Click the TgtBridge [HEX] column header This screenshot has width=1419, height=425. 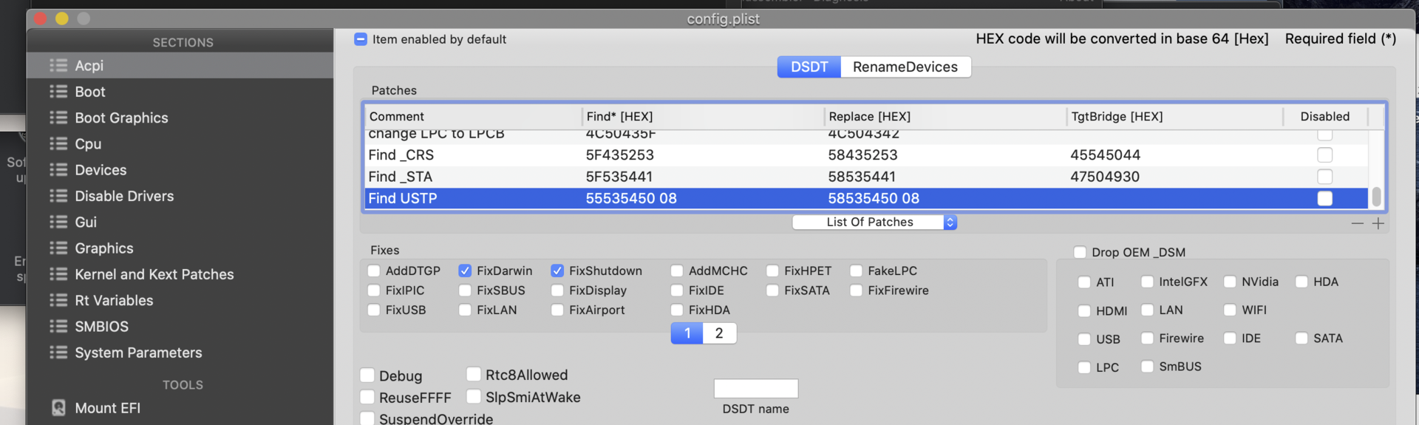coord(1175,117)
